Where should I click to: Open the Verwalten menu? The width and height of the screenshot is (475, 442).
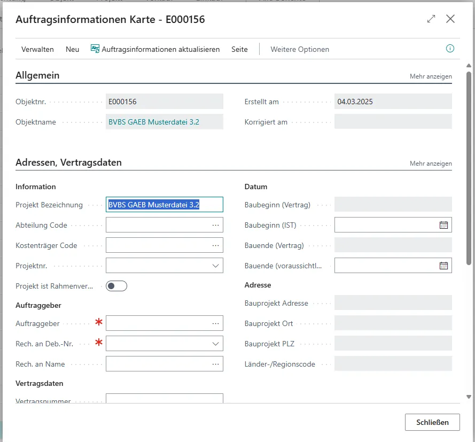pos(37,49)
